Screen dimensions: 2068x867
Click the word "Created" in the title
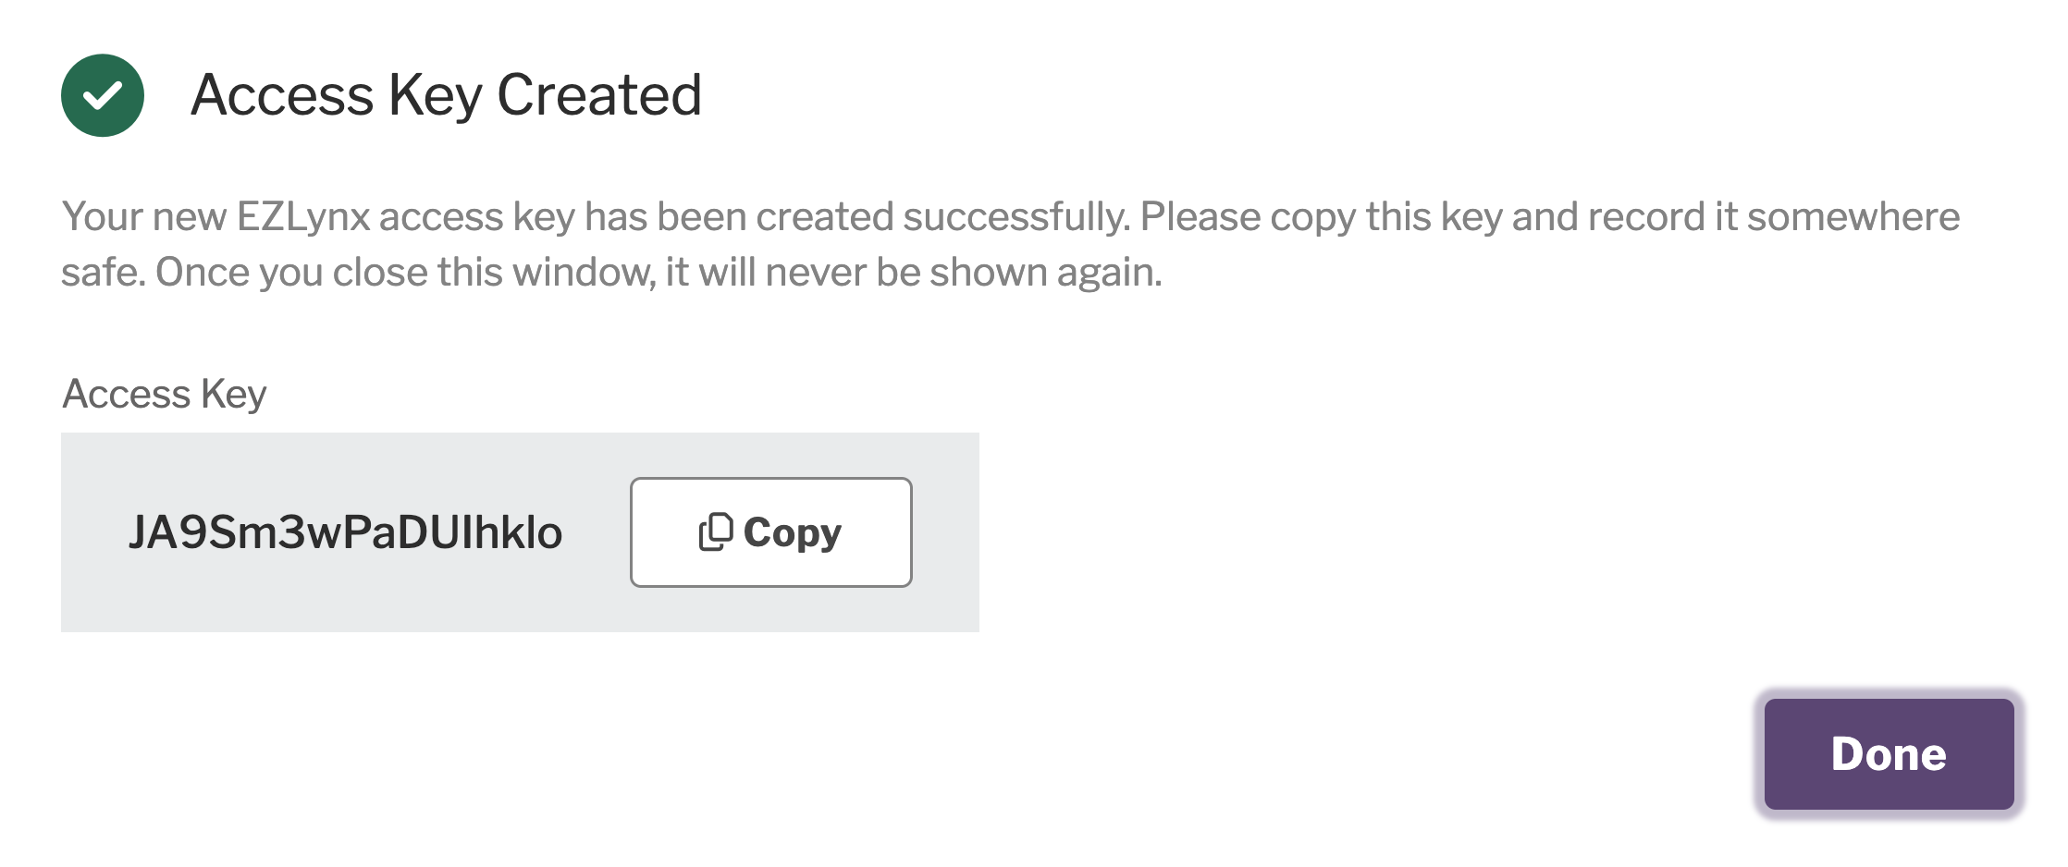[599, 95]
